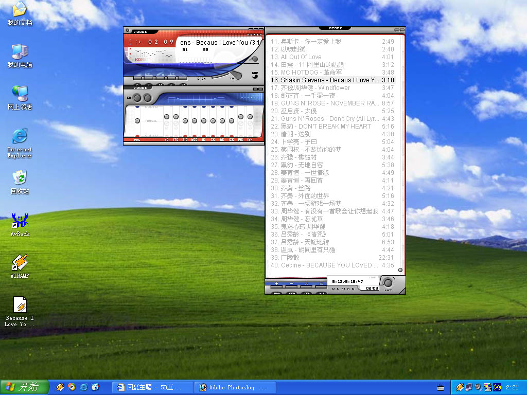Toggle the right round button beside the EQ label
The width and height of the screenshot is (527, 395).
point(147,98)
